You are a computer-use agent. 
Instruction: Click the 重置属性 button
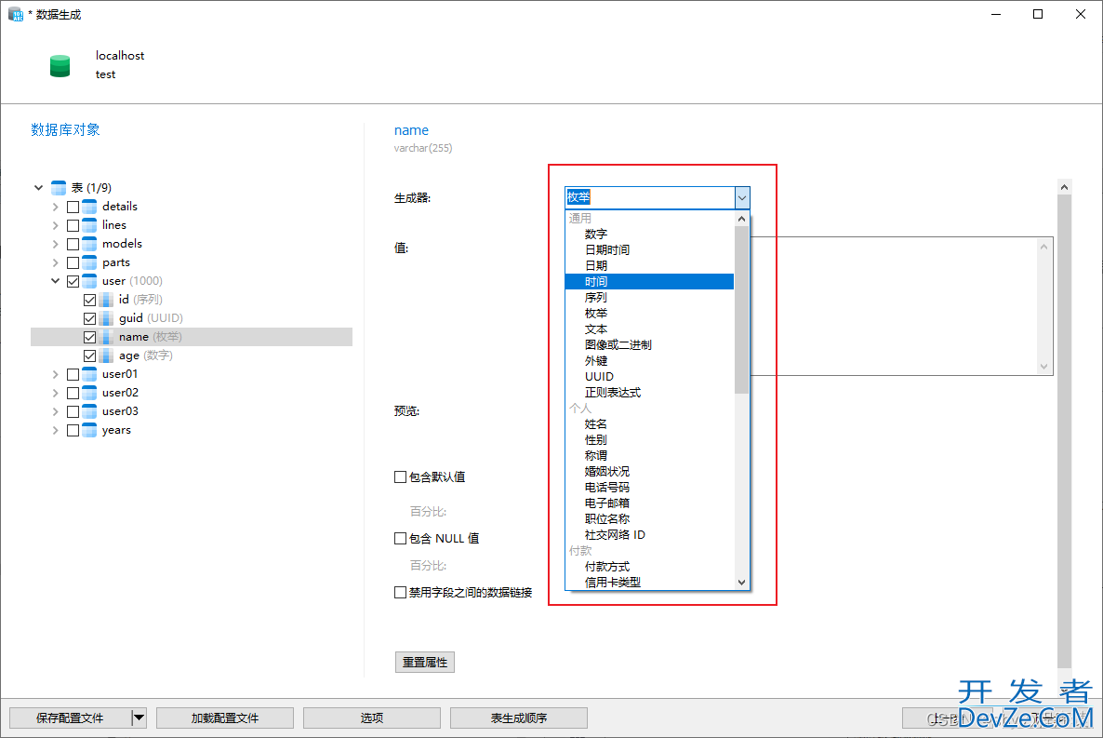click(425, 662)
